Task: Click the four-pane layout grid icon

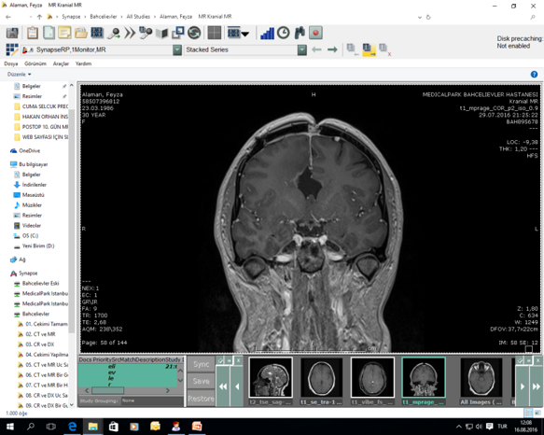Action: (x=215, y=34)
